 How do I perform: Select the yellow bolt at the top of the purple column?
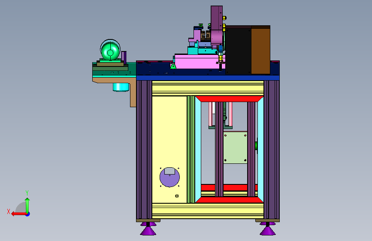coord(224,18)
